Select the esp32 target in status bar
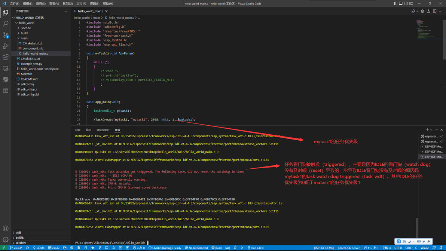The width and height of the screenshot is (446, 251). [54, 248]
